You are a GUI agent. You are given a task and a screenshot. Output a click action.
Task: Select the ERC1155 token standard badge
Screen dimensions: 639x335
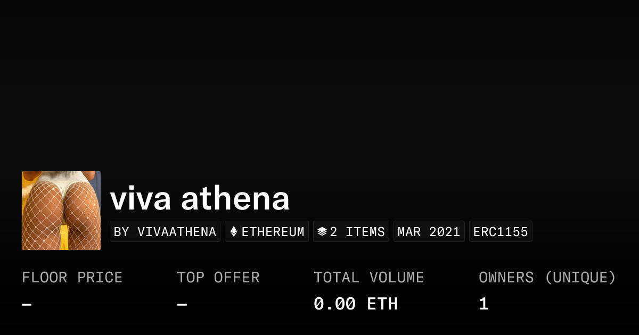point(500,232)
